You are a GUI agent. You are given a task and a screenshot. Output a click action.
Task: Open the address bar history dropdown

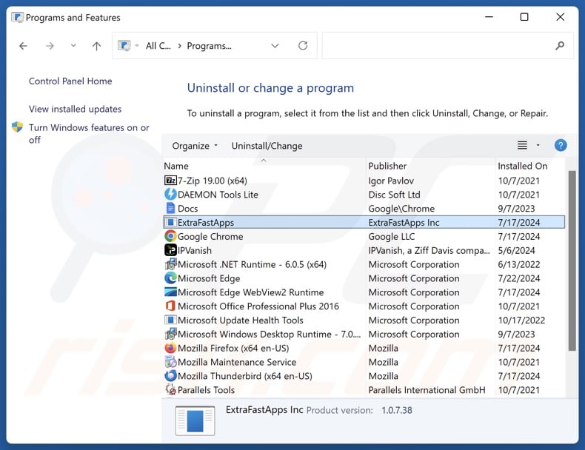[x=275, y=46]
